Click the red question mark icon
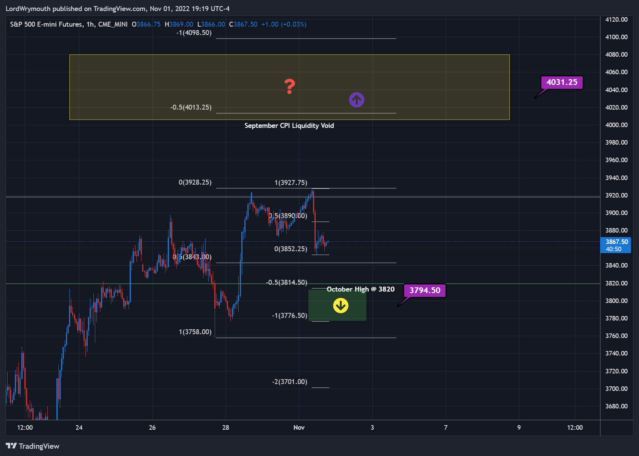The image size is (639, 456). [x=290, y=87]
